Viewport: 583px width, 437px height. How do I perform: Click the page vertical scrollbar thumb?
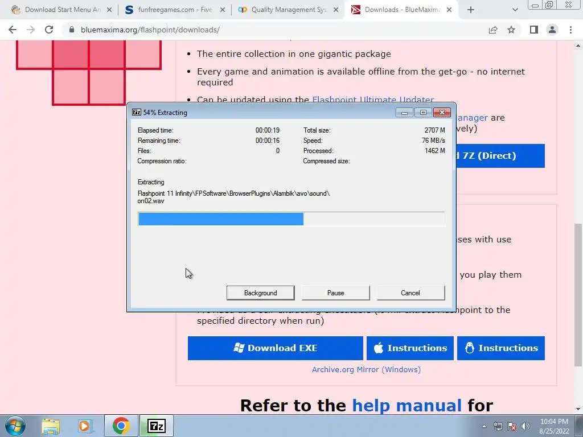pos(578,294)
